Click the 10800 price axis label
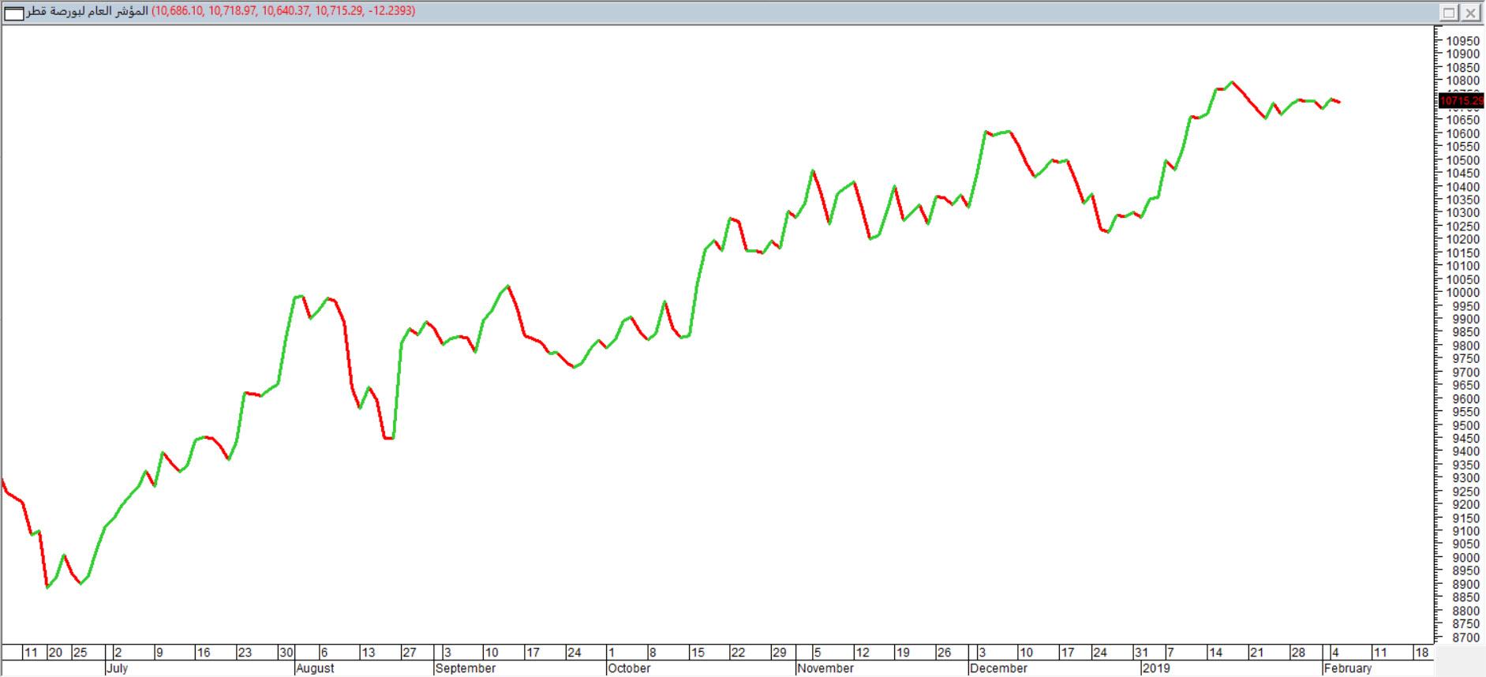1486x677 pixels. point(1463,80)
